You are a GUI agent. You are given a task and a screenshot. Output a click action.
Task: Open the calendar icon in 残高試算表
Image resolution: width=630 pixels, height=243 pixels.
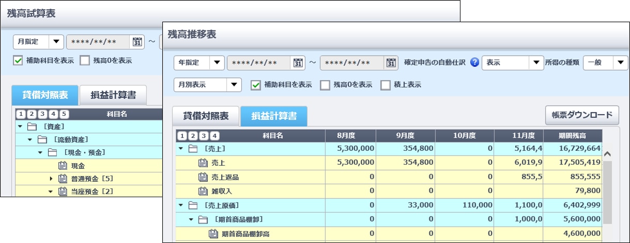[137, 42]
